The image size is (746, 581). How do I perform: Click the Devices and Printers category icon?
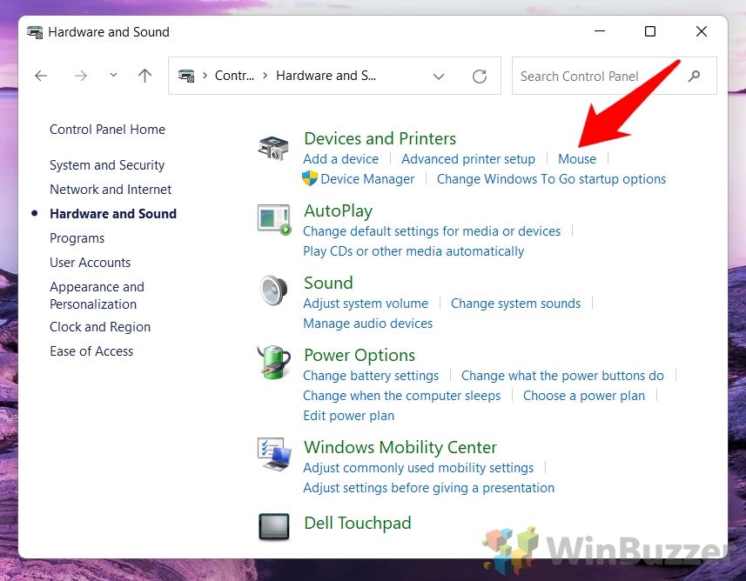pyautogui.click(x=273, y=147)
